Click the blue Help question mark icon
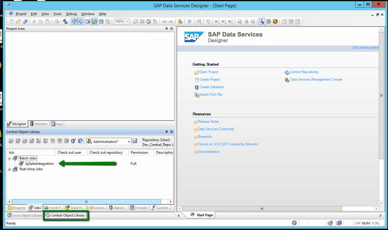 click(189, 22)
